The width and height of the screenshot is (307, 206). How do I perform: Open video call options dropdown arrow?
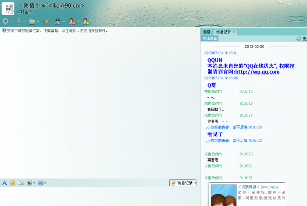click(x=11, y=22)
